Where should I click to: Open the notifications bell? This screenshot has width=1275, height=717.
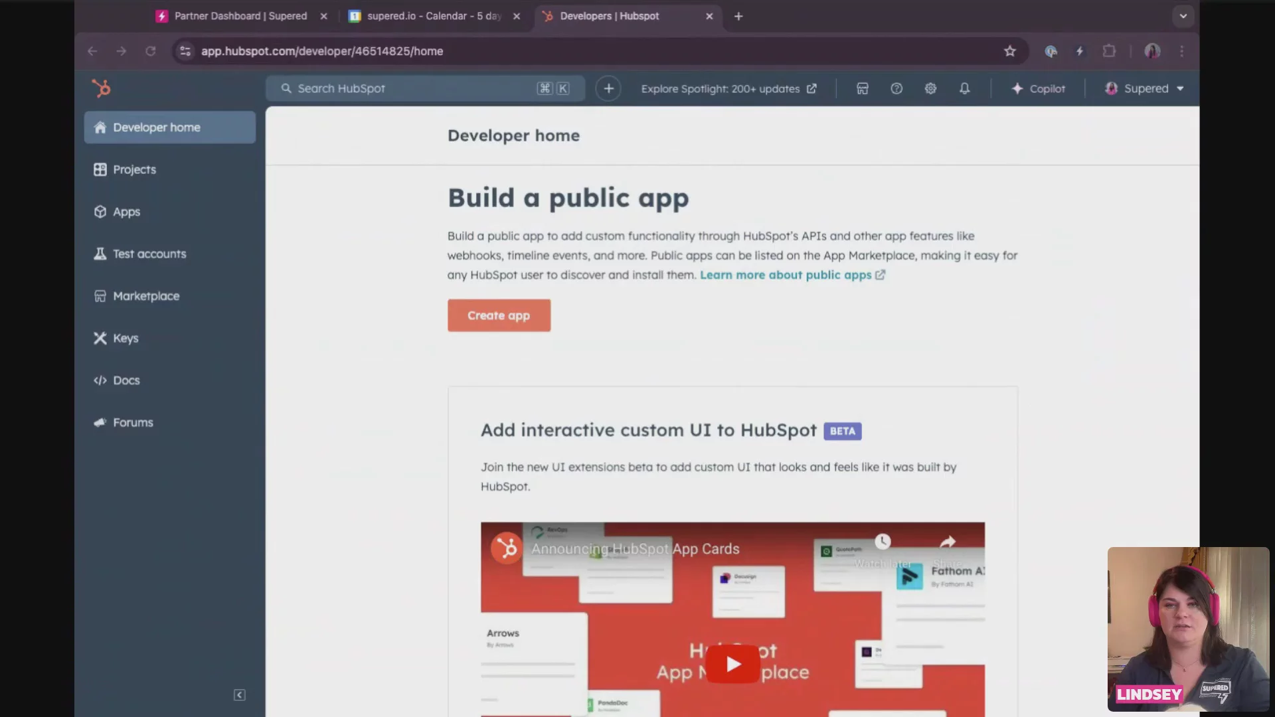coord(964,88)
